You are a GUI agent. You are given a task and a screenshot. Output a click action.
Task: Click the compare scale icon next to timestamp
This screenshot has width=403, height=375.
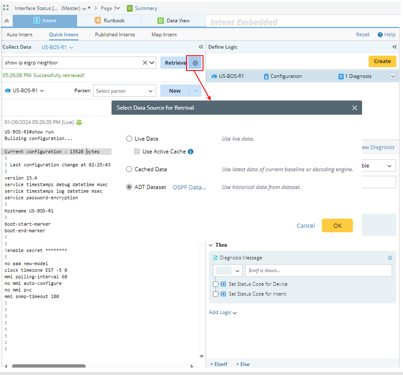point(79,122)
